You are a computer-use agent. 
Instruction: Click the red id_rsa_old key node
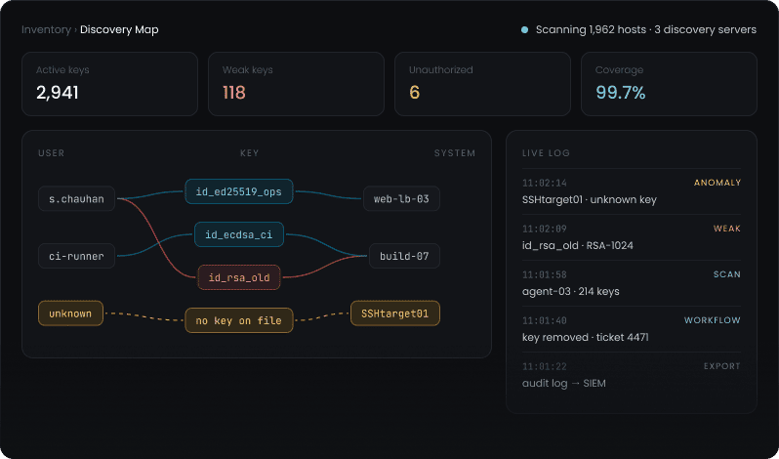239,277
